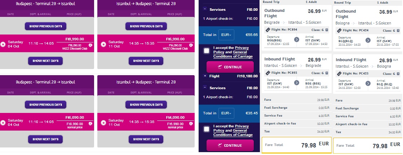
Task: Open the Privacy Policy link above €35.45 total
Action: click(x=242, y=126)
